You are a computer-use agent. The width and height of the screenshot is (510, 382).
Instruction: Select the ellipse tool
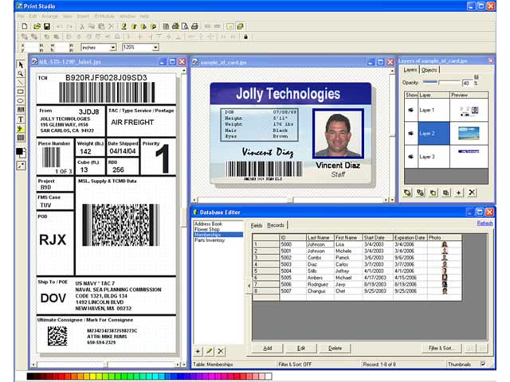(x=21, y=101)
